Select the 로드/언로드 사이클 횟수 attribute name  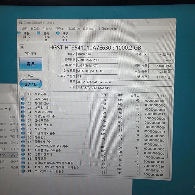point(49,171)
